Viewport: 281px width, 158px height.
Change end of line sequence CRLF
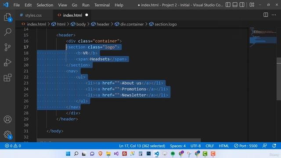[210, 146]
